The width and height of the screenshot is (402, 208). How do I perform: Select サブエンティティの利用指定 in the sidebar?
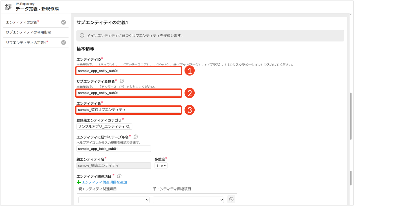point(28,32)
